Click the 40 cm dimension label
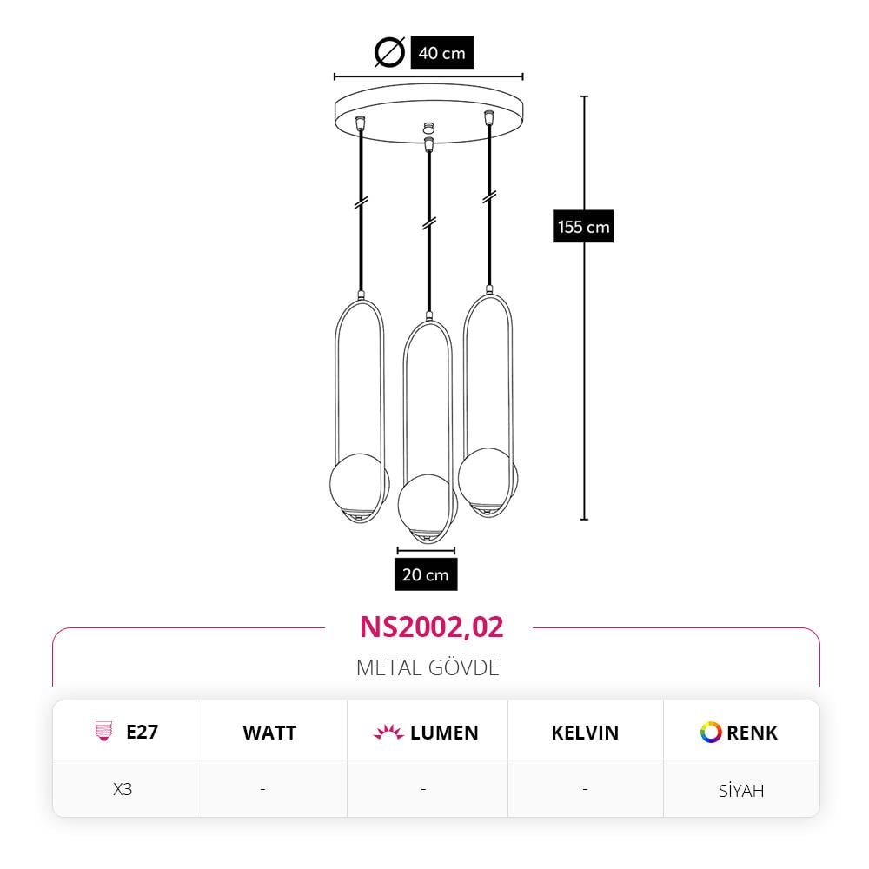Viewport: 869px width, 869px height. coord(441,53)
